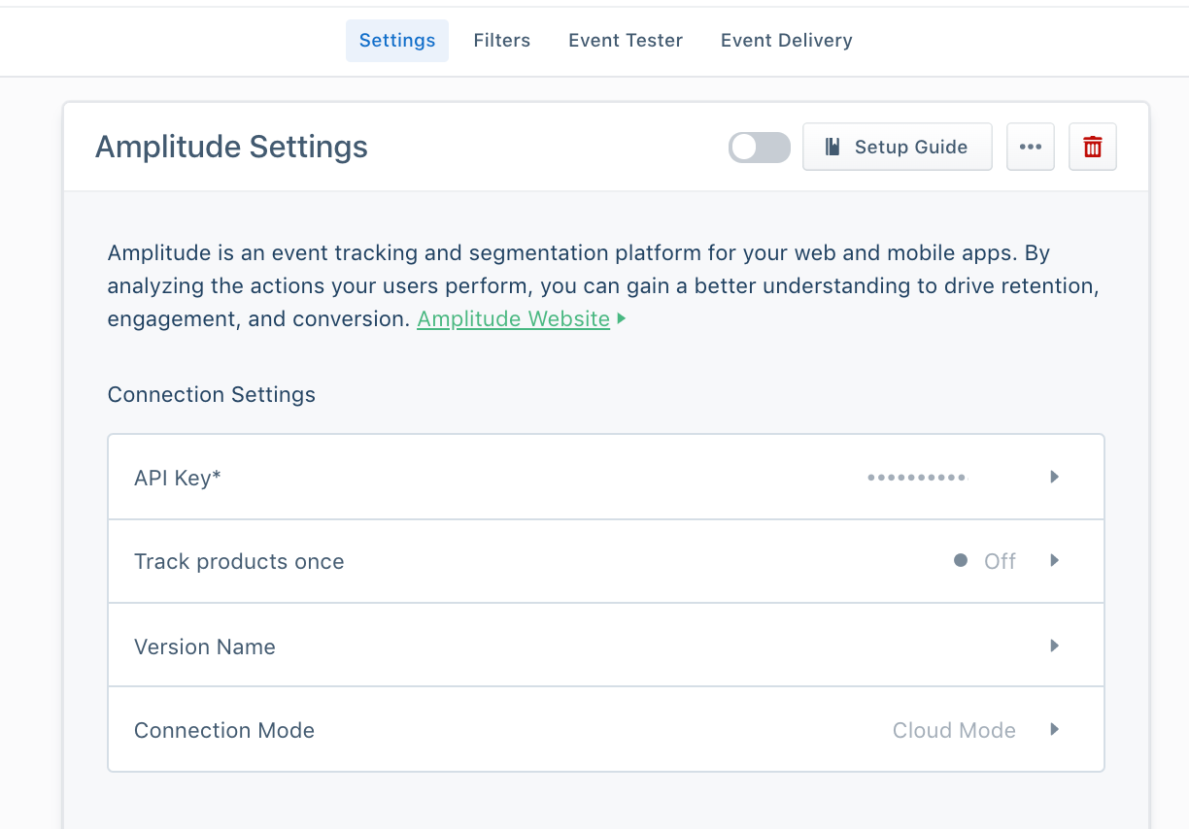Screen dimensions: 1189x829
Task: Enable the Amplitude destination toggle switch
Action: [759, 147]
